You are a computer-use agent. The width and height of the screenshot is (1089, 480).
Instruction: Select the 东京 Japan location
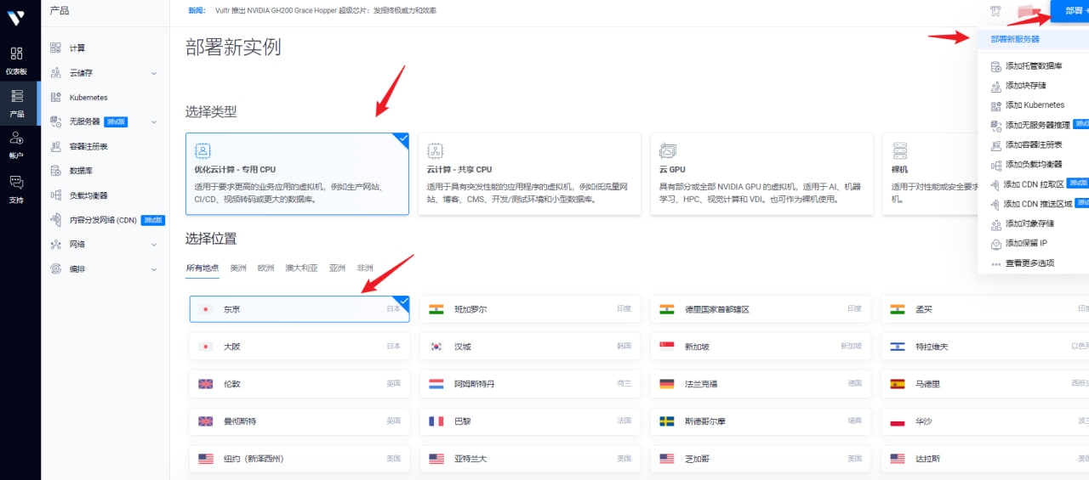[x=299, y=309]
